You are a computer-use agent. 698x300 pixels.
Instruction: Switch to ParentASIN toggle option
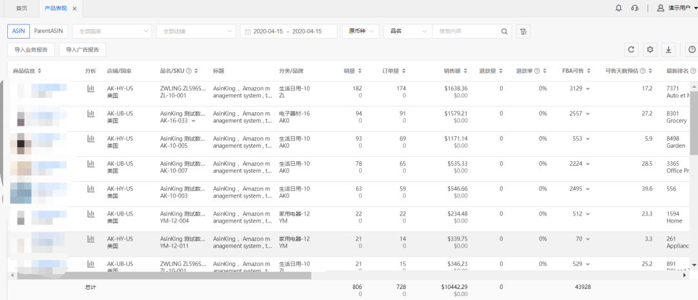(48, 32)
